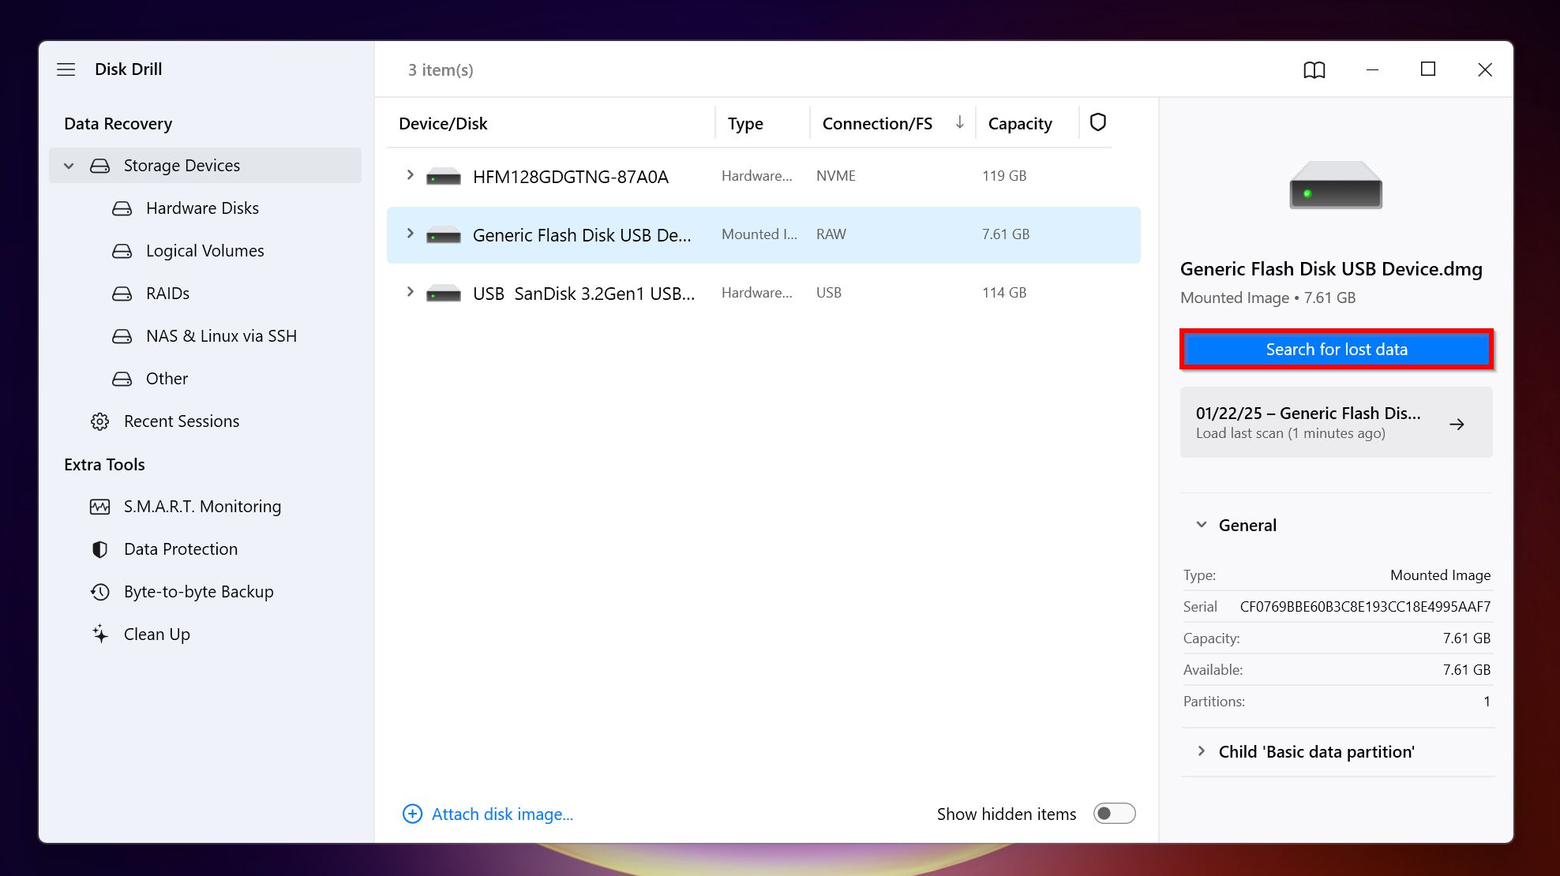
Task: Open S.M.A.R.T. Monitoring tool
Action: [202, 507]
